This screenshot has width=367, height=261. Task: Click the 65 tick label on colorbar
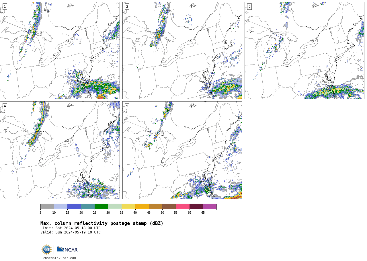[x=203, y=213]
